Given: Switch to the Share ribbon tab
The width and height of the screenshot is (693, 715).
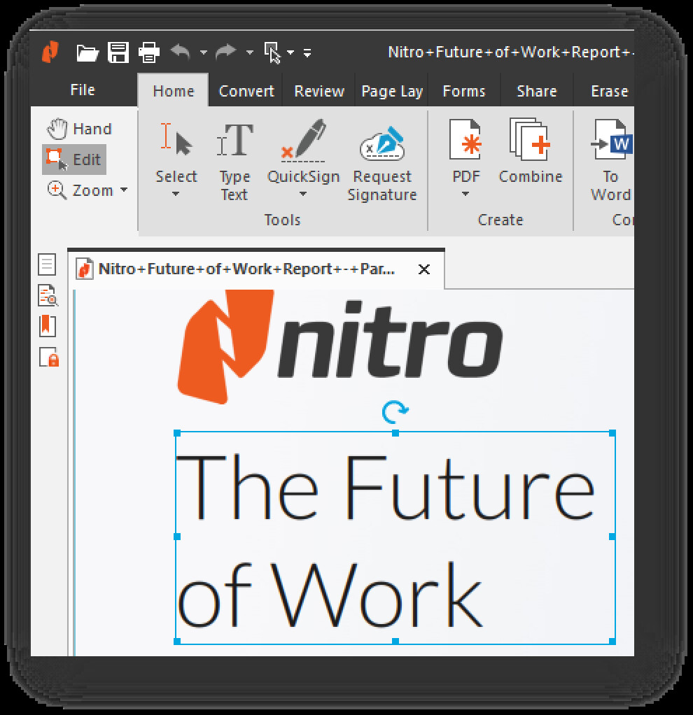Looking at the screenshot, I should 536,91.
